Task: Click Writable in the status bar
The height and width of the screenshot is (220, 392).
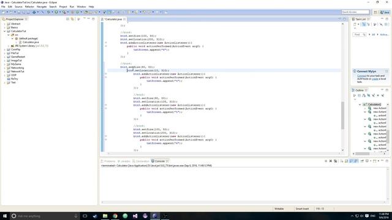Action: pyautogui.click(x=279, y=208)
